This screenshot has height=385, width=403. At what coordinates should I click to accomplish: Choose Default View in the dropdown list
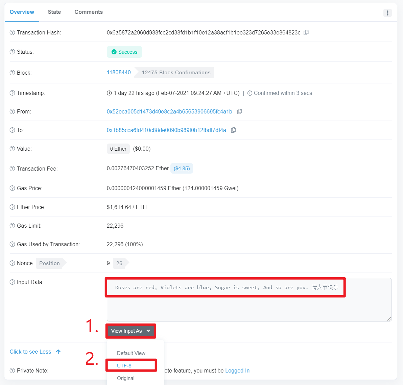pos(131,353)
